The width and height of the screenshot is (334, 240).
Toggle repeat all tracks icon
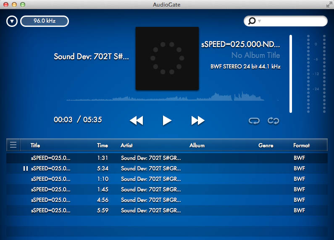(x=274, y=121)
